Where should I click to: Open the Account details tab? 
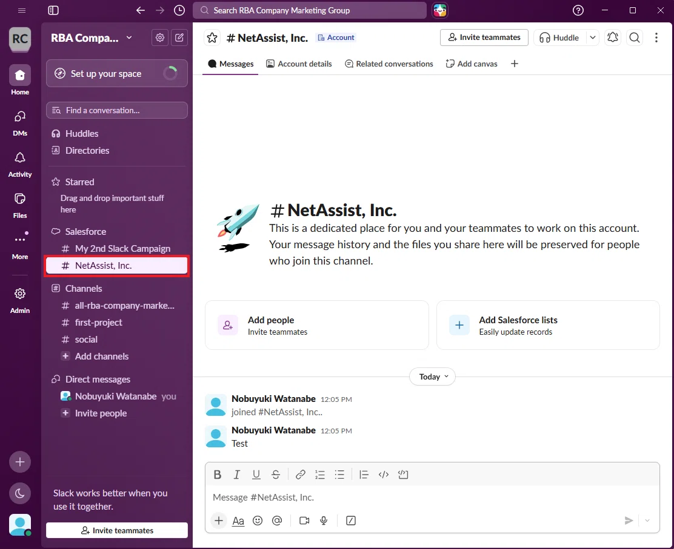point(299,64)
